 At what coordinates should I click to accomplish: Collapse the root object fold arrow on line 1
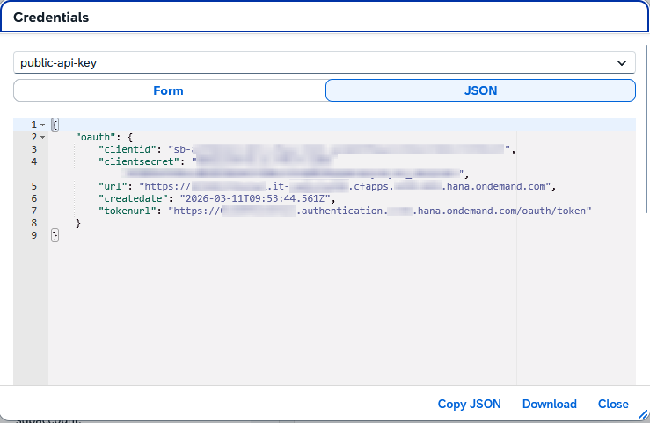tap(42, 125)
